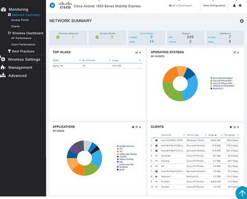Close the Applications widget
Screen dimensions: 247x199
pyautogui.click(x=140, y=127)
